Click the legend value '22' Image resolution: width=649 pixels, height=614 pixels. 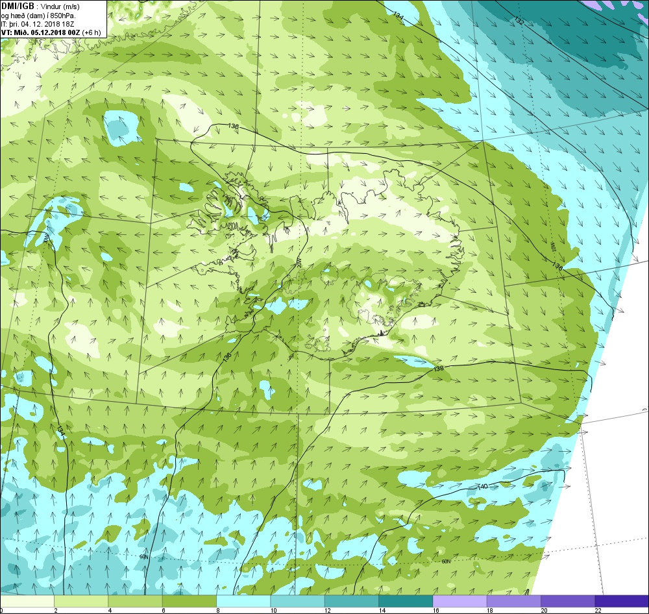tap(598, 610)
